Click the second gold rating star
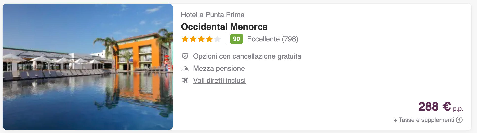Image resolution: width=477 pixels, height=133 pixels. pos(193,39)
